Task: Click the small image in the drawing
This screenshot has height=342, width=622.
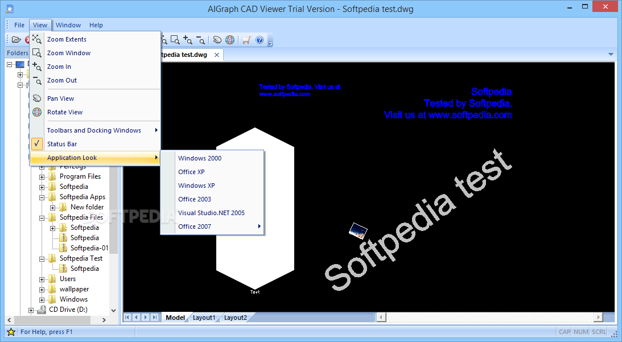Action: coord(358,230)
